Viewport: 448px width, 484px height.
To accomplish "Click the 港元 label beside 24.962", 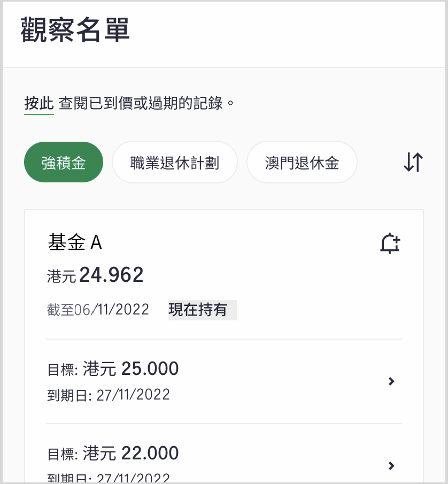I will coord(61,276).
